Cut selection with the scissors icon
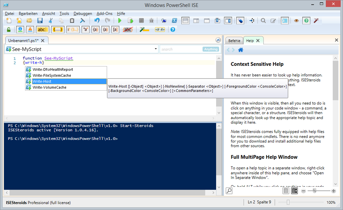This screenshot has height=210, width=343. coord(51,20)
